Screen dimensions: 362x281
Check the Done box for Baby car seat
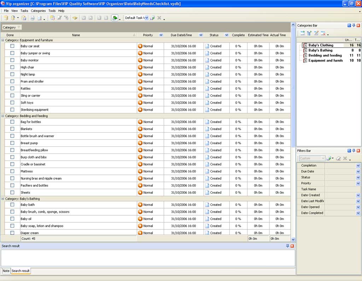12,46
